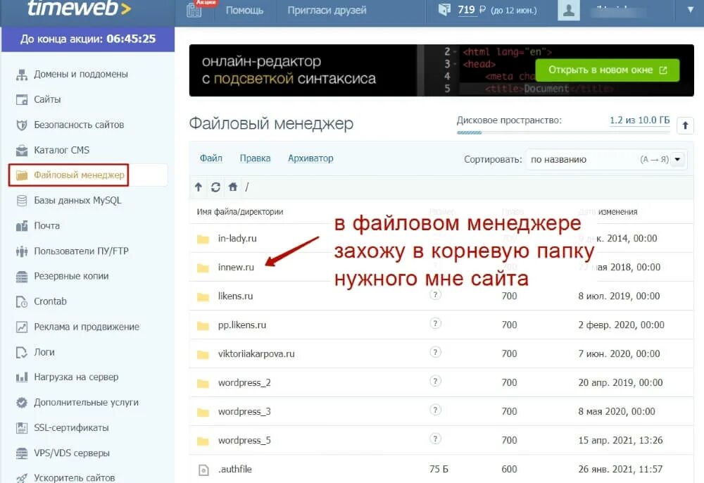Viewport: 704px width, 483px height.
Task: Click the news/promo icon with Акция badge
Action: point(194,9)
